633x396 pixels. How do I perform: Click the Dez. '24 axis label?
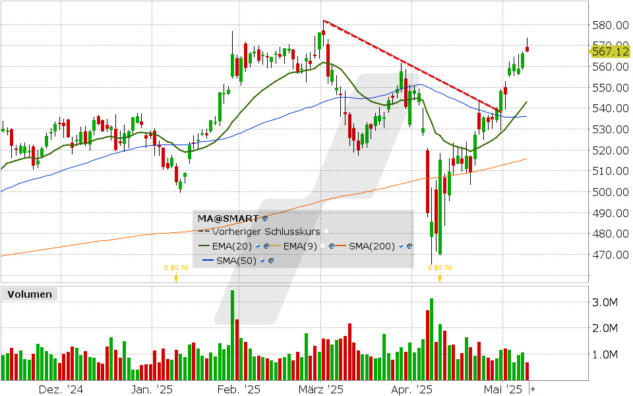point(61,389)
